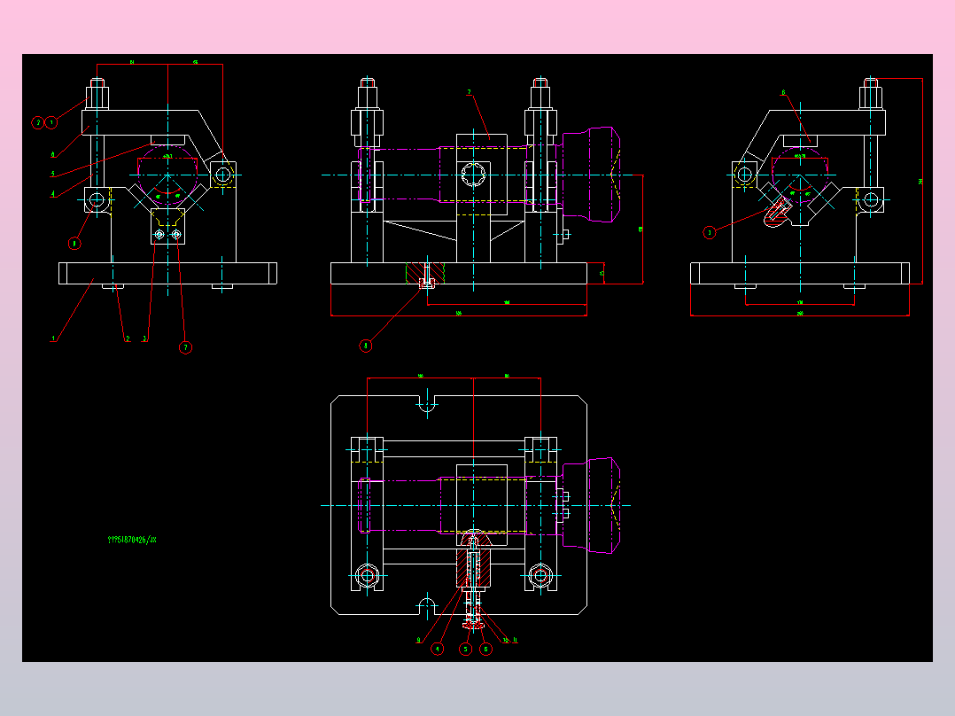Select part label 4 left of the front view

click(53, 194)
